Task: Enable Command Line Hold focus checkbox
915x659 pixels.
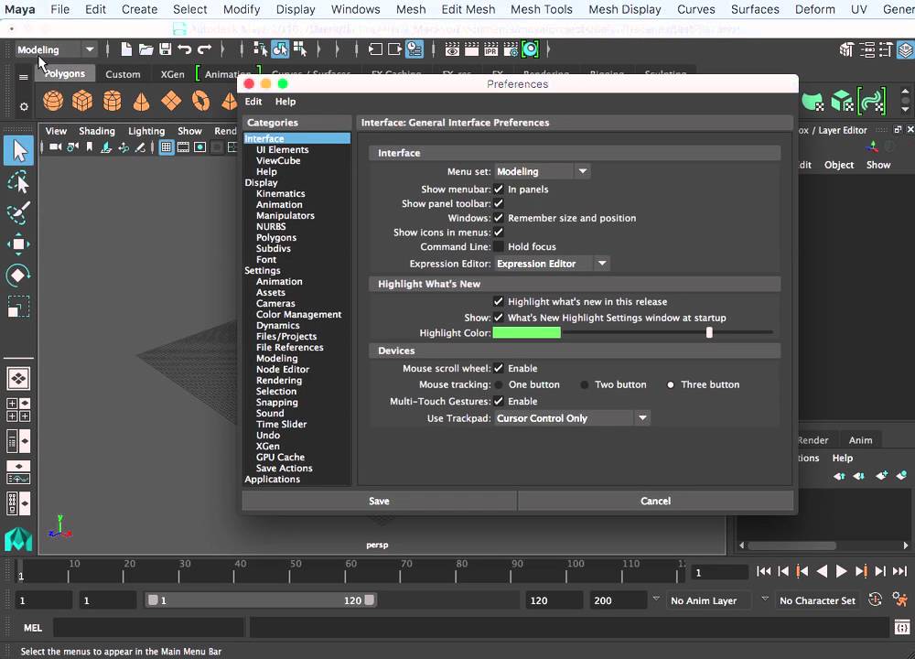Action: pyautogui.click(x=499, y=246)
